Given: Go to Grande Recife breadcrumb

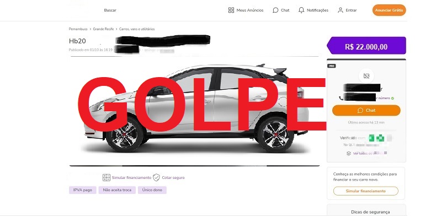Looking at the screenshot, I should (x=103, y=29).
